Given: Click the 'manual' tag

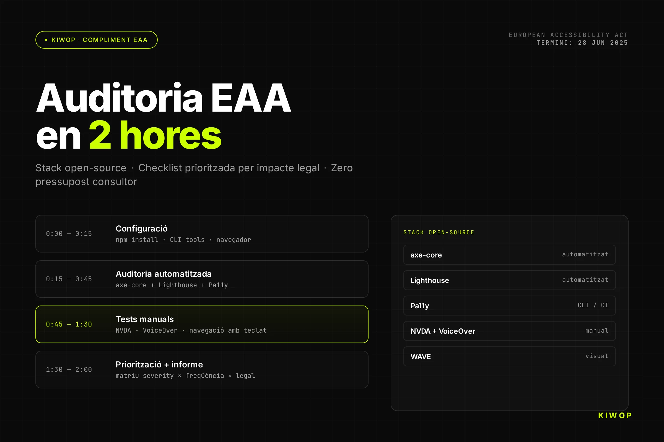Looking at the screenshot, I should tap(597, 331).
